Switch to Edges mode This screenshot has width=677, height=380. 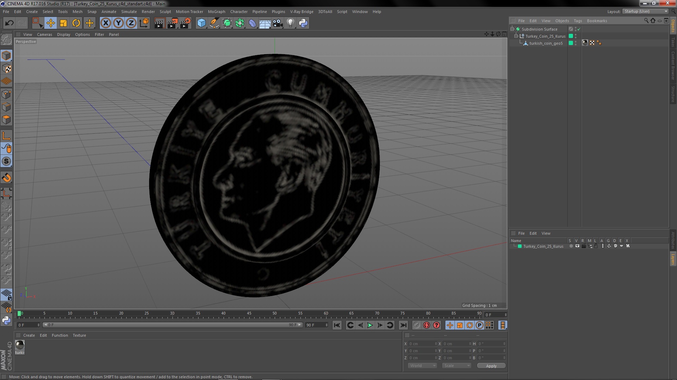point(6,107)
